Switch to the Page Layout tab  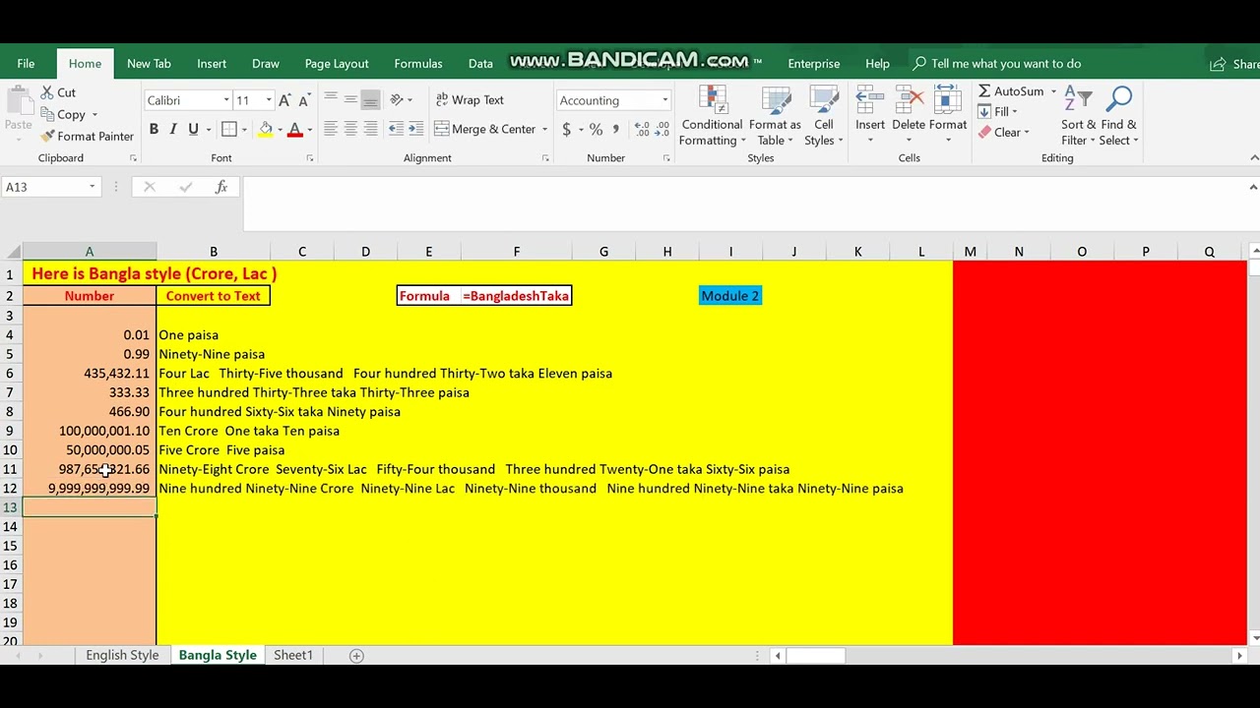pos(337,64)
